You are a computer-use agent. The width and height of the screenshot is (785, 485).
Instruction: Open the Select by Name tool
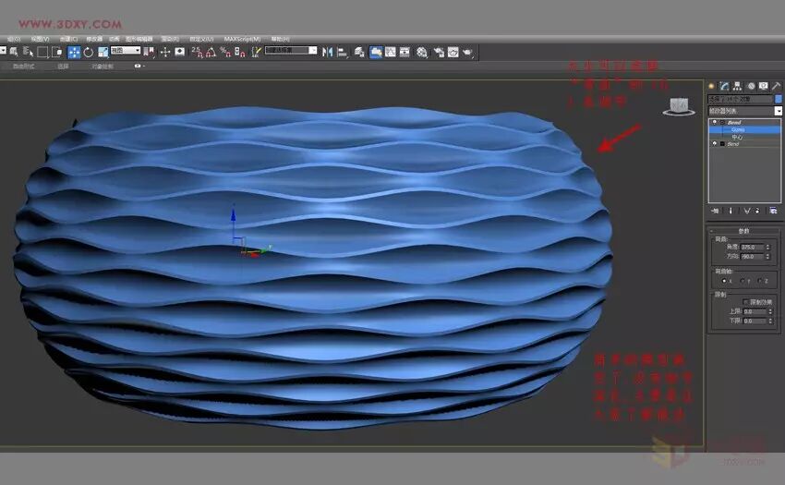point(28,52)
